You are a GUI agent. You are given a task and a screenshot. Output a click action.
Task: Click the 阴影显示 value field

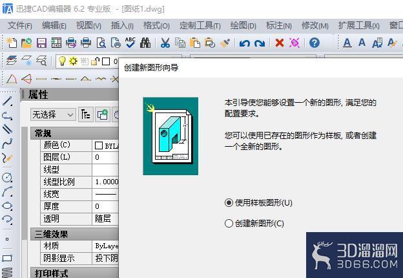[x=106, y=259]
